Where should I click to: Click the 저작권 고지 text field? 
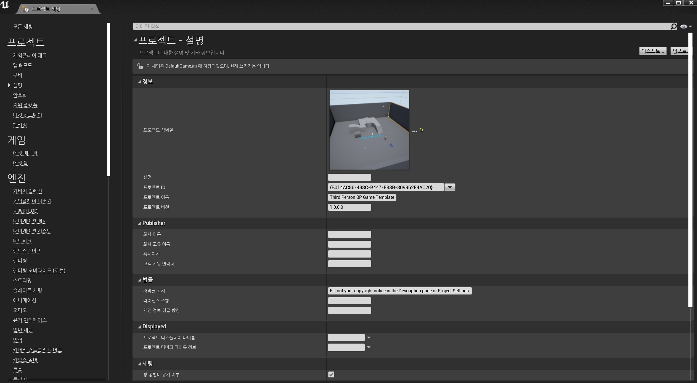coord(400,291)
